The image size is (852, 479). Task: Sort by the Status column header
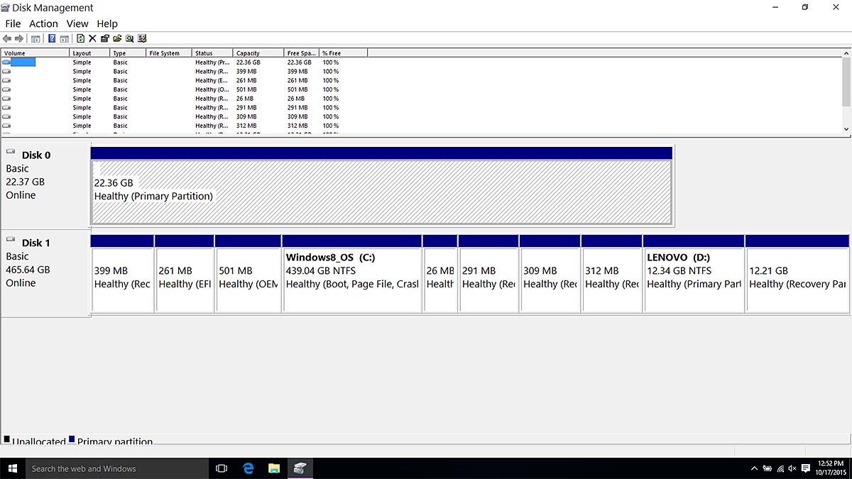[212, 53]
